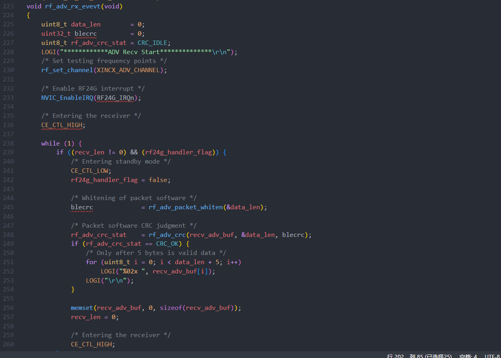Click the rf_adv_packet_whiten call

pos(186,207)
